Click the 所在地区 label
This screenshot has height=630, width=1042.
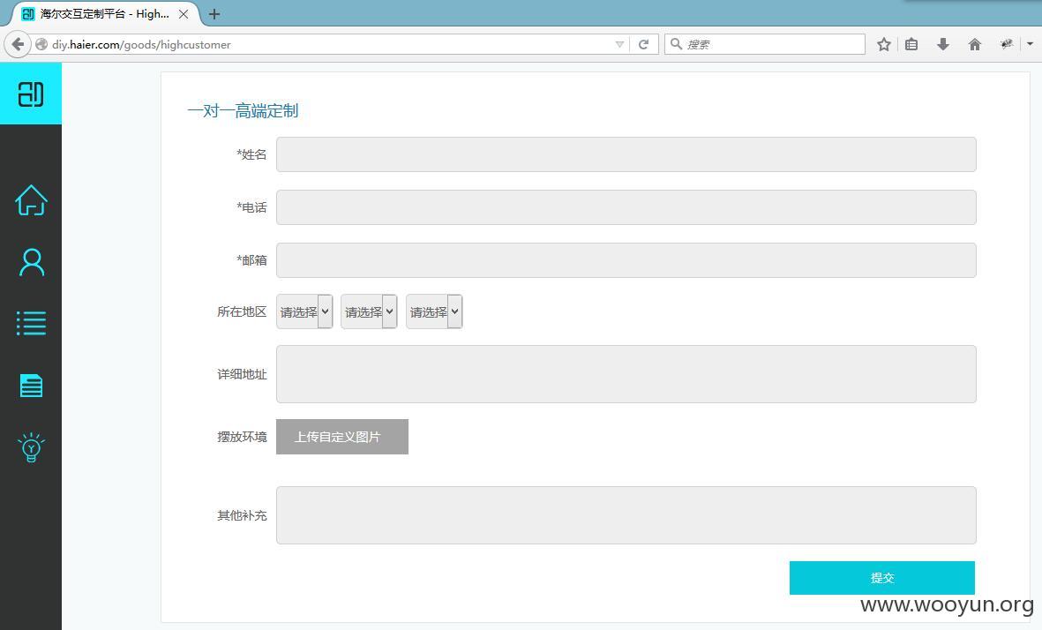[x=242, y=311]
